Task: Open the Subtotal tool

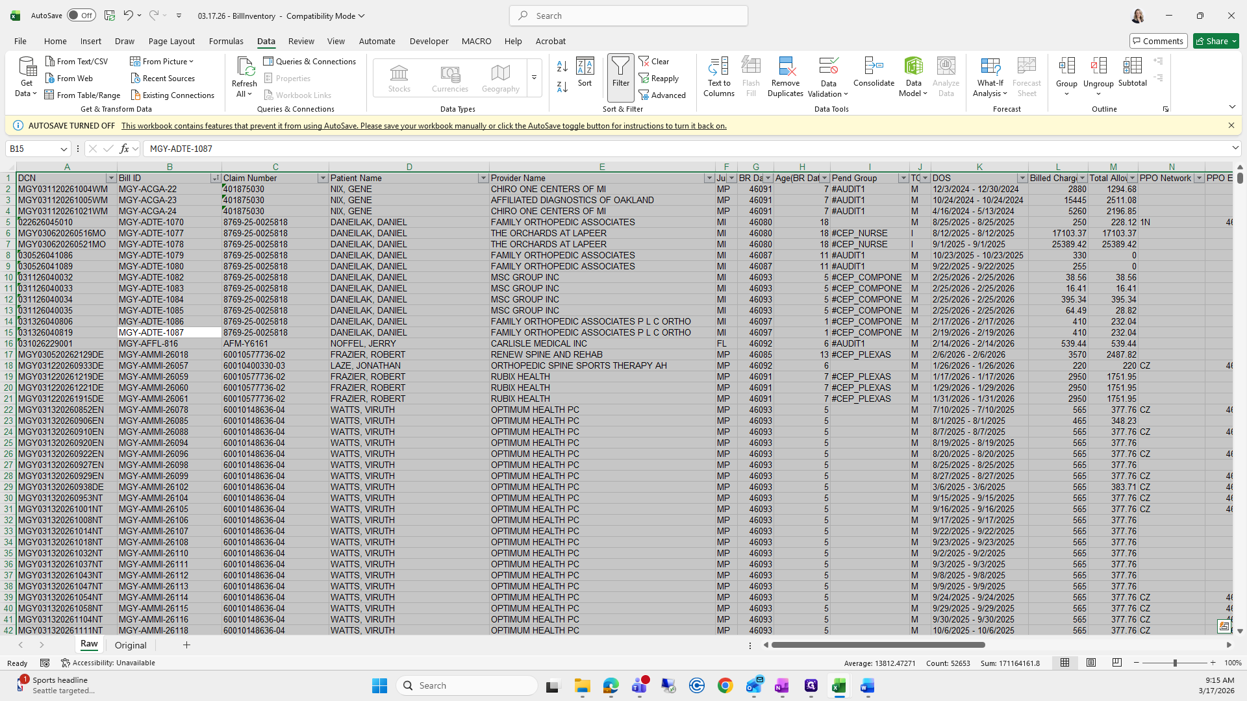Action: (x=1132, y=67)
